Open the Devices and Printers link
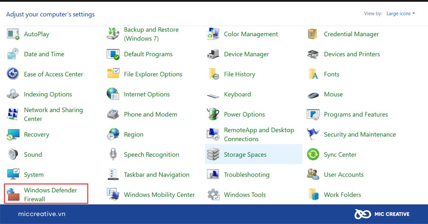The width and height of the screenshot is (428, 224). click(x=352, y=54)
